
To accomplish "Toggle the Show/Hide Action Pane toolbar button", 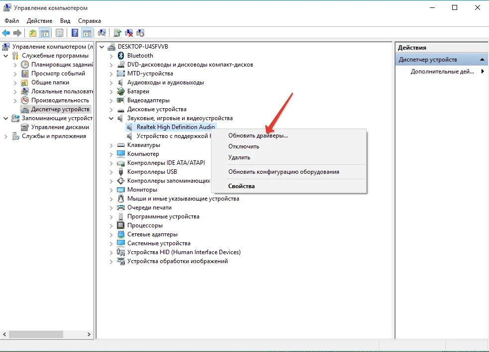I will [87, 33].
